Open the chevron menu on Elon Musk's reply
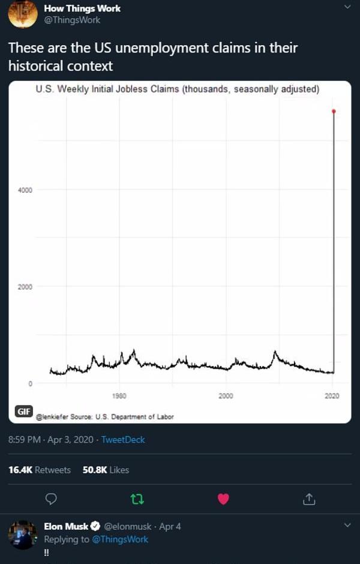Screen dimensions: 360x564 (347, 525)
